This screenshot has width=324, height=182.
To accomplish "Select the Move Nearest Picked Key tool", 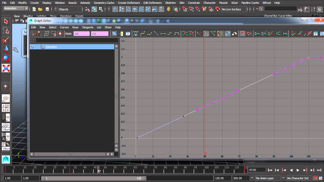I will (x=33, y=34).
